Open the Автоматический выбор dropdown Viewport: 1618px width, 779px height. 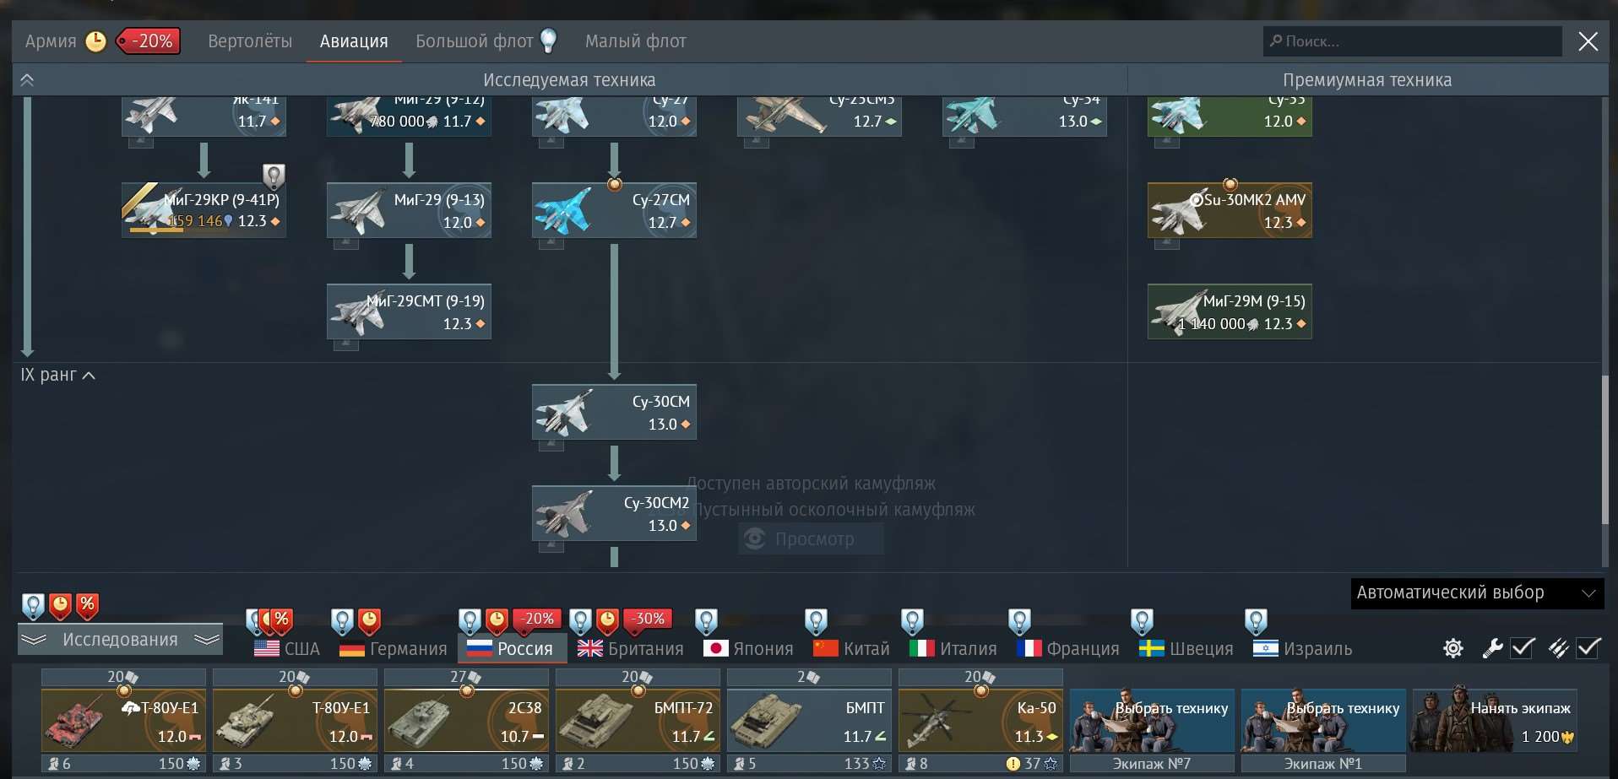point(1477,593)
